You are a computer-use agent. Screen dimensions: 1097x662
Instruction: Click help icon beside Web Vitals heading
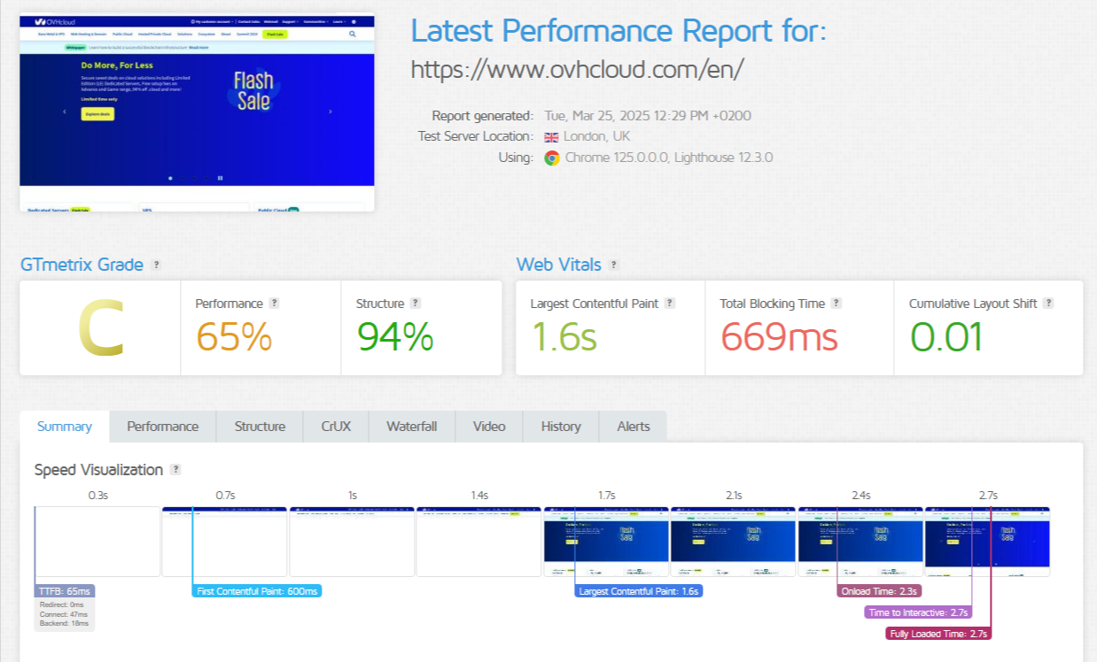pos(614,265)
